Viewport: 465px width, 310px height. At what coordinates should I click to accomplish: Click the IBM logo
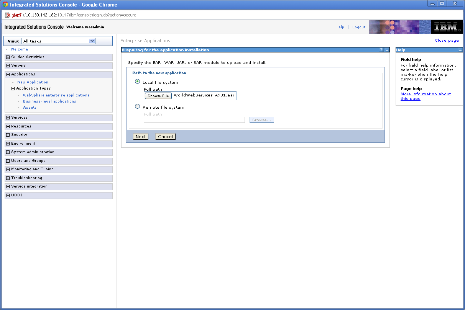point(447,27)
